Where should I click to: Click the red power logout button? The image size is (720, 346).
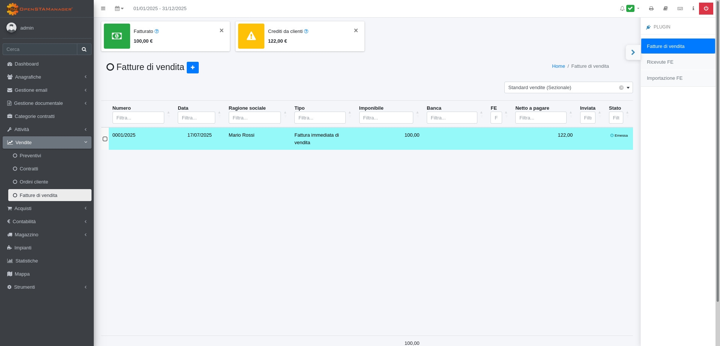pyautogui.click(x=706, y=9)
